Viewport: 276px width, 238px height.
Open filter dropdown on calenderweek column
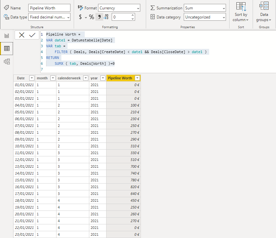[x=85, y=78]
